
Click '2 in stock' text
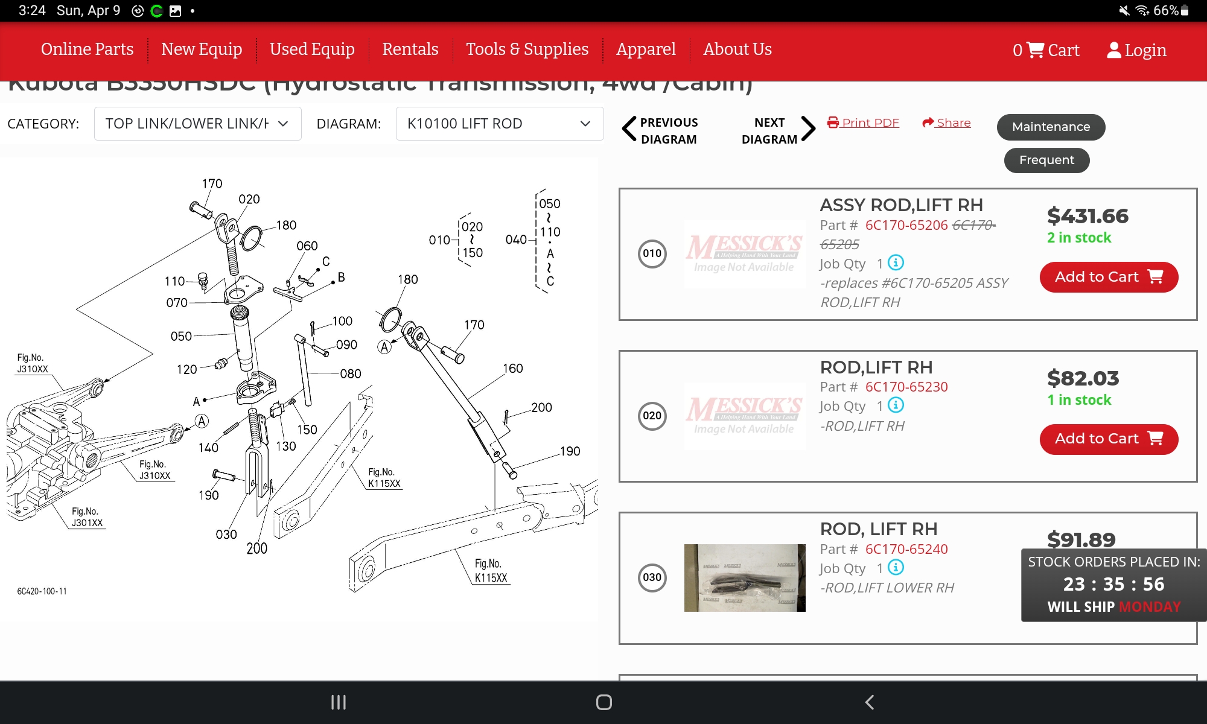pos(1079,238)
